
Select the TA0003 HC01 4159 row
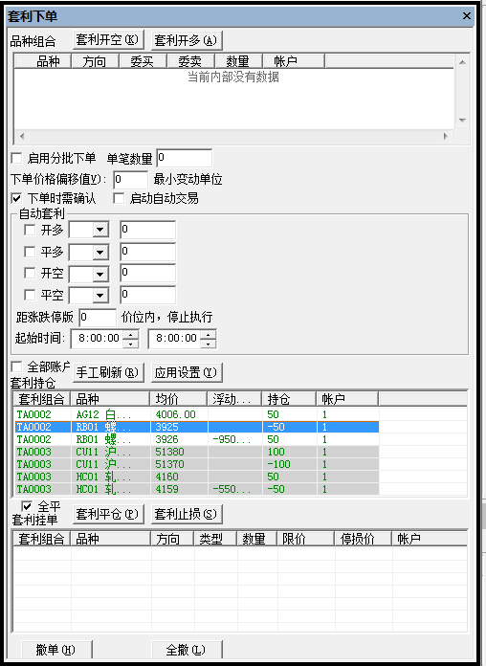(x=197, y=489)
